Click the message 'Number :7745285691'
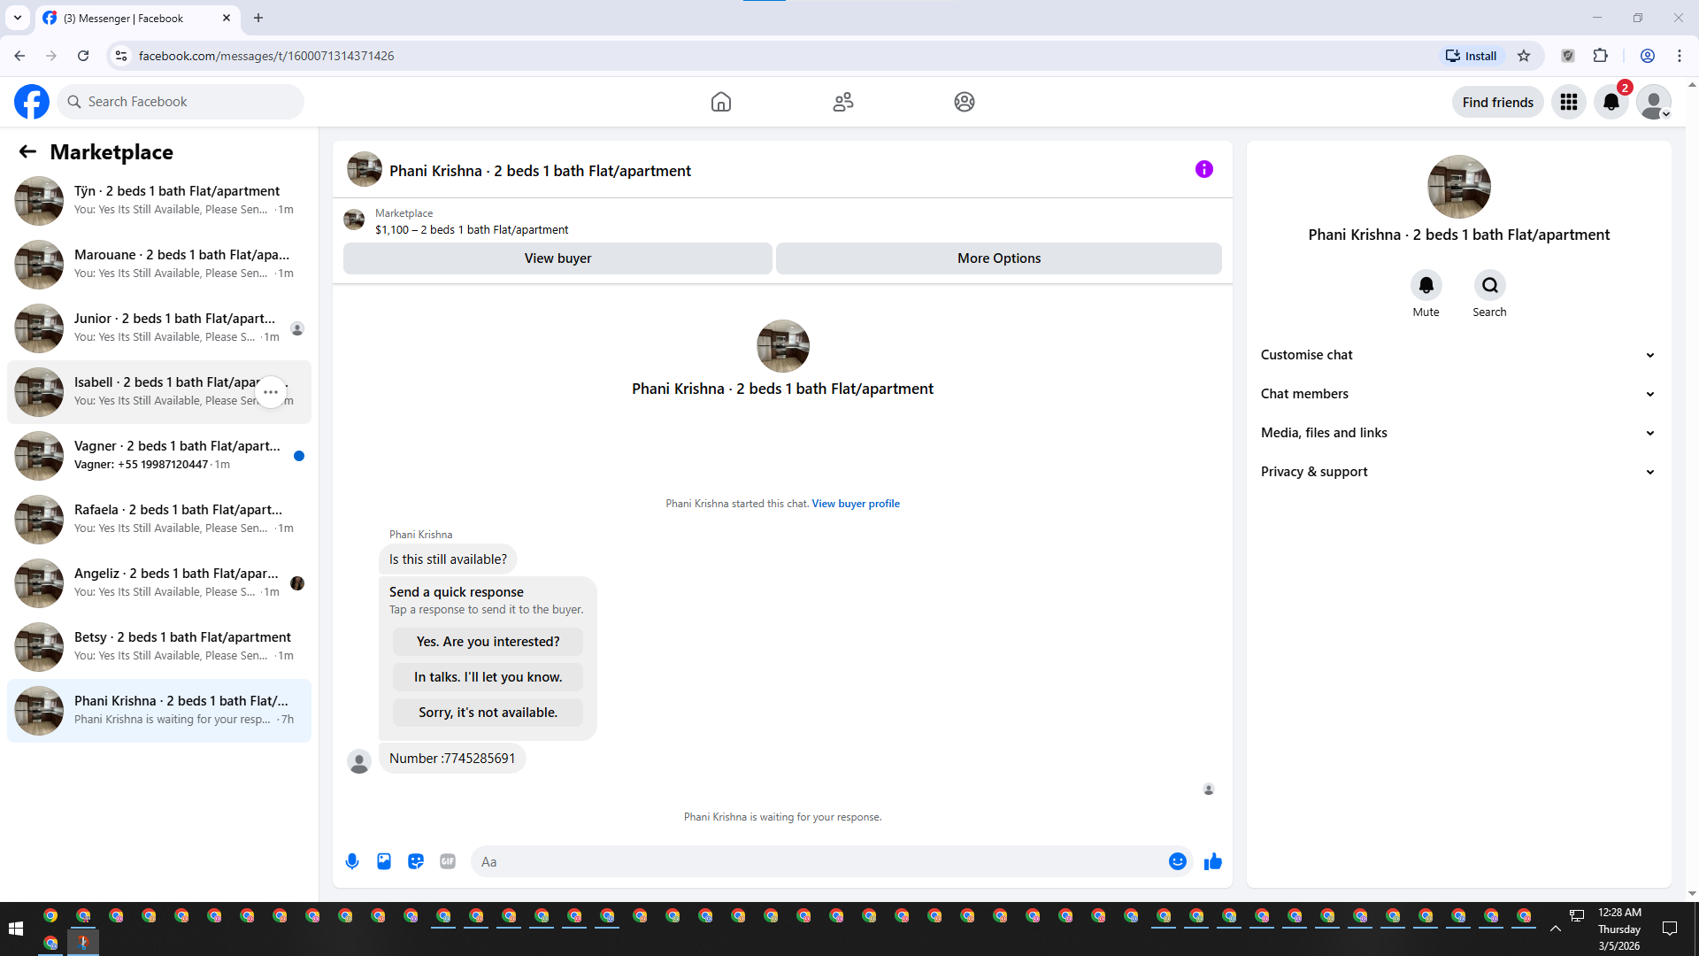 click(452, 759)
